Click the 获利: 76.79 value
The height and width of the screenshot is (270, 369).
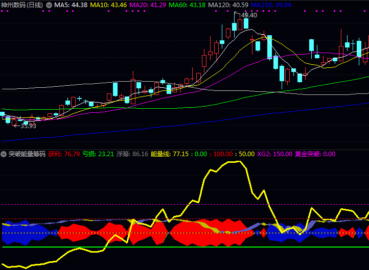[64, 154]
